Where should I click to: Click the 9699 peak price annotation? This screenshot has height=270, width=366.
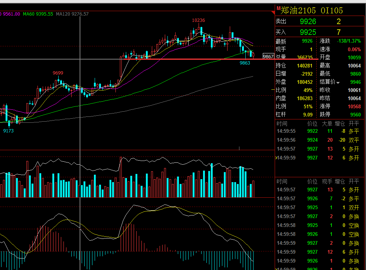point(58,73)
